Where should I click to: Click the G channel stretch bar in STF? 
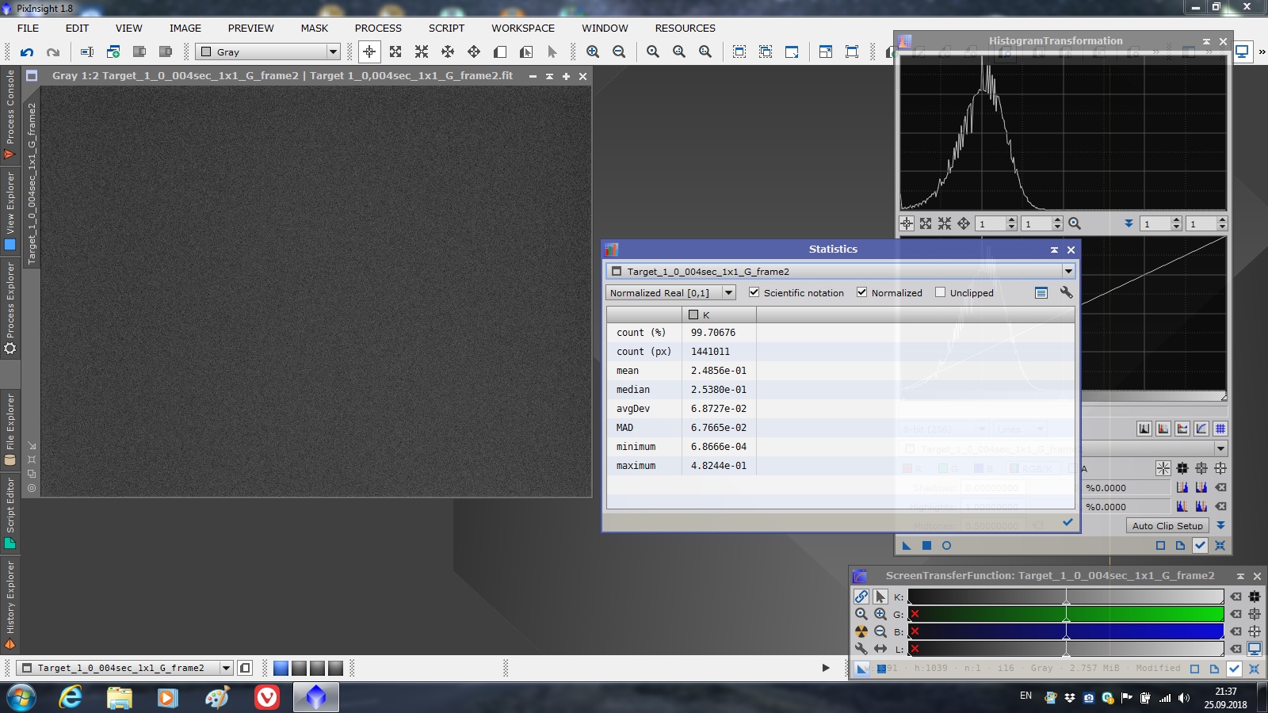coord(1066,614)
